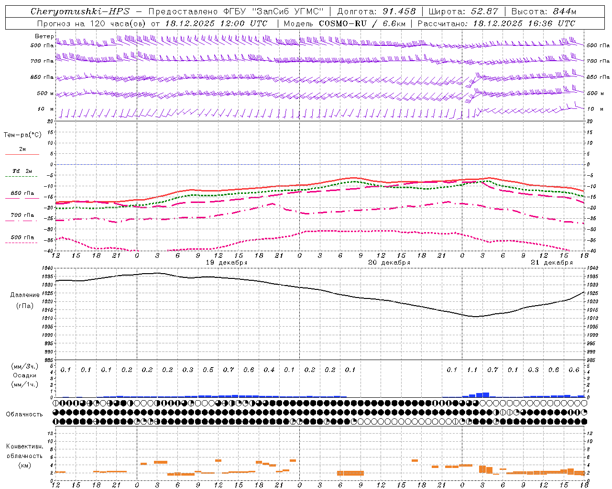Click the 0.5 precipitation value
612x489 pixels.
pyautogui.click(x=208, y=370)
